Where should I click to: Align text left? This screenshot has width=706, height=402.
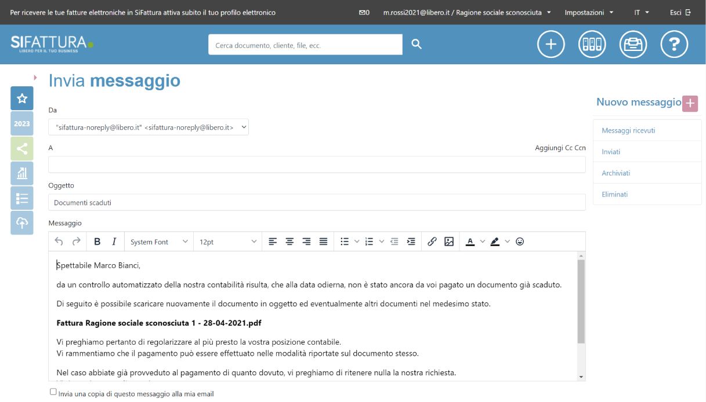(273, 242)
